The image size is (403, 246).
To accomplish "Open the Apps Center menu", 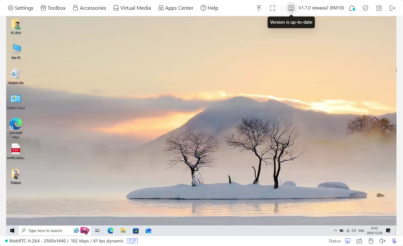I will (x=176, y=8).
